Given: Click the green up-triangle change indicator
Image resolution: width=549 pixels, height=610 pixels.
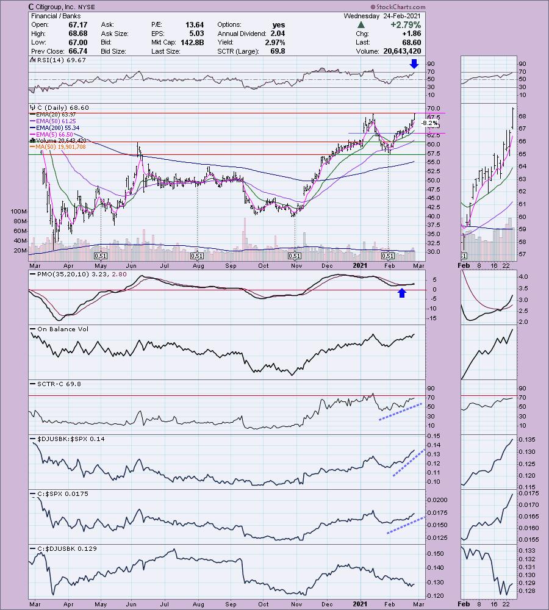Looking at the screenshot, I should pos(361,24).
